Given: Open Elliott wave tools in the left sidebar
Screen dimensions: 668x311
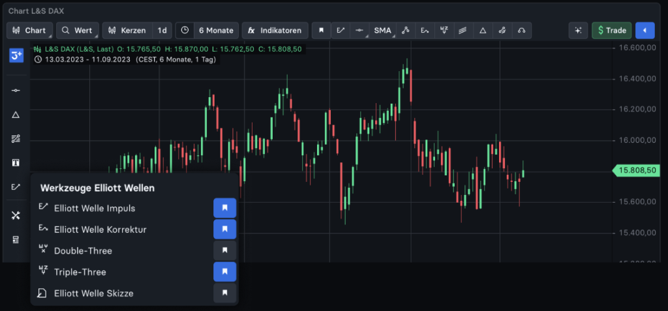Looking at the screenshot, I should pos(16,187).
